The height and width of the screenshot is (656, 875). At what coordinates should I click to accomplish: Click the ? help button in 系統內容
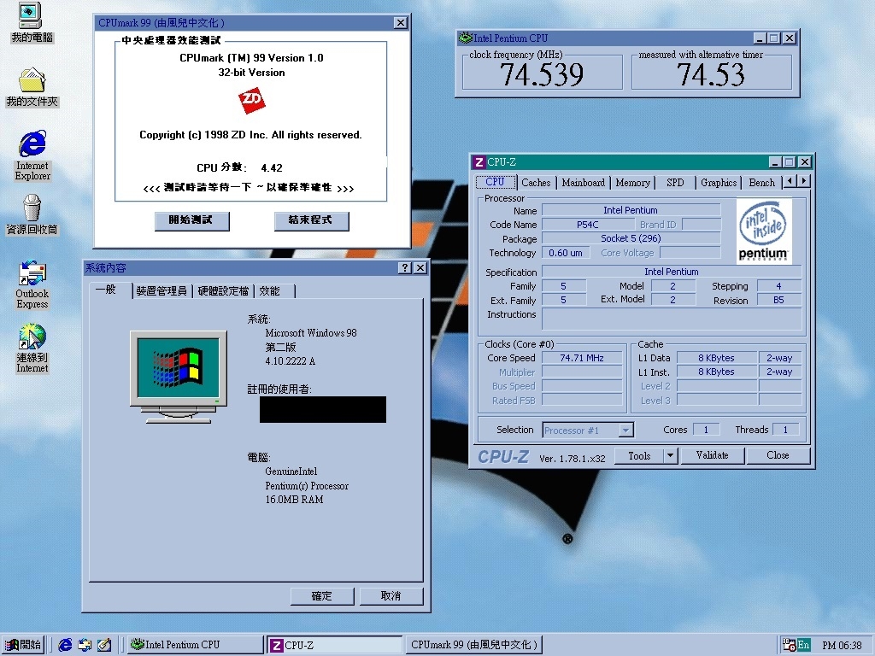tap(404, 268)
